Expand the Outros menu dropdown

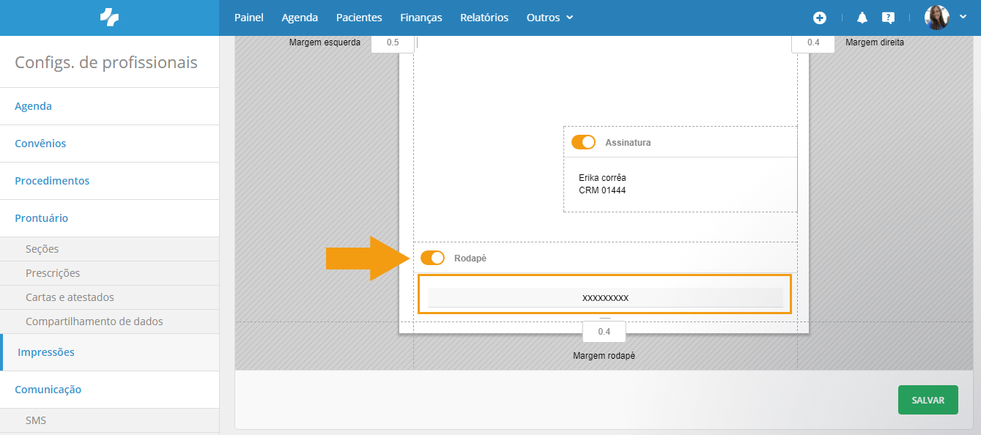coord(549,18)
